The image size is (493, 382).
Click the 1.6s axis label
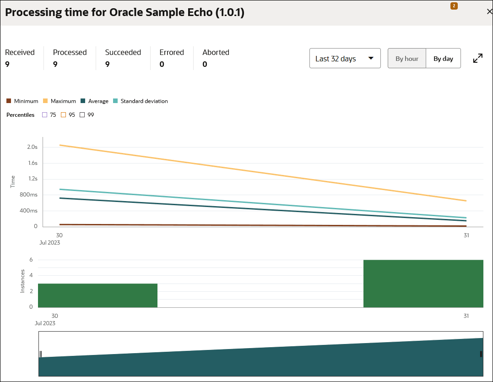click(x=33, y=163)
